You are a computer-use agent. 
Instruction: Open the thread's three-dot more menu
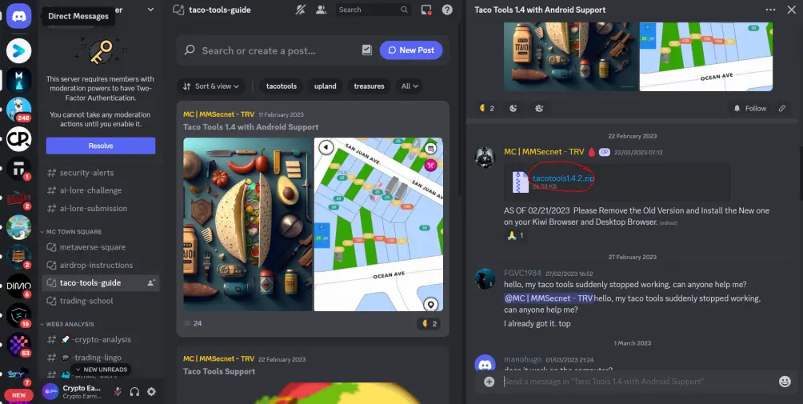click(770, 10)
